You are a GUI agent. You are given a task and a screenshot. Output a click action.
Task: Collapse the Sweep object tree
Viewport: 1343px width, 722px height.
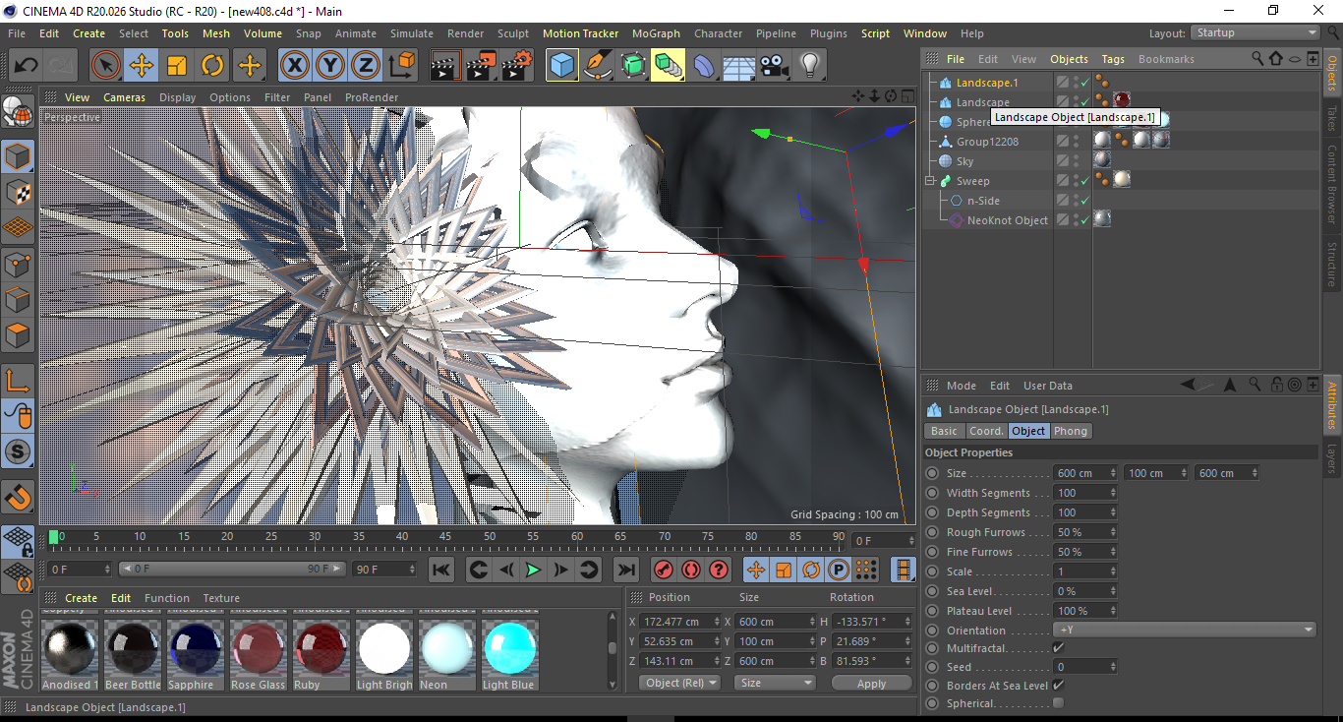pos(930,181)
